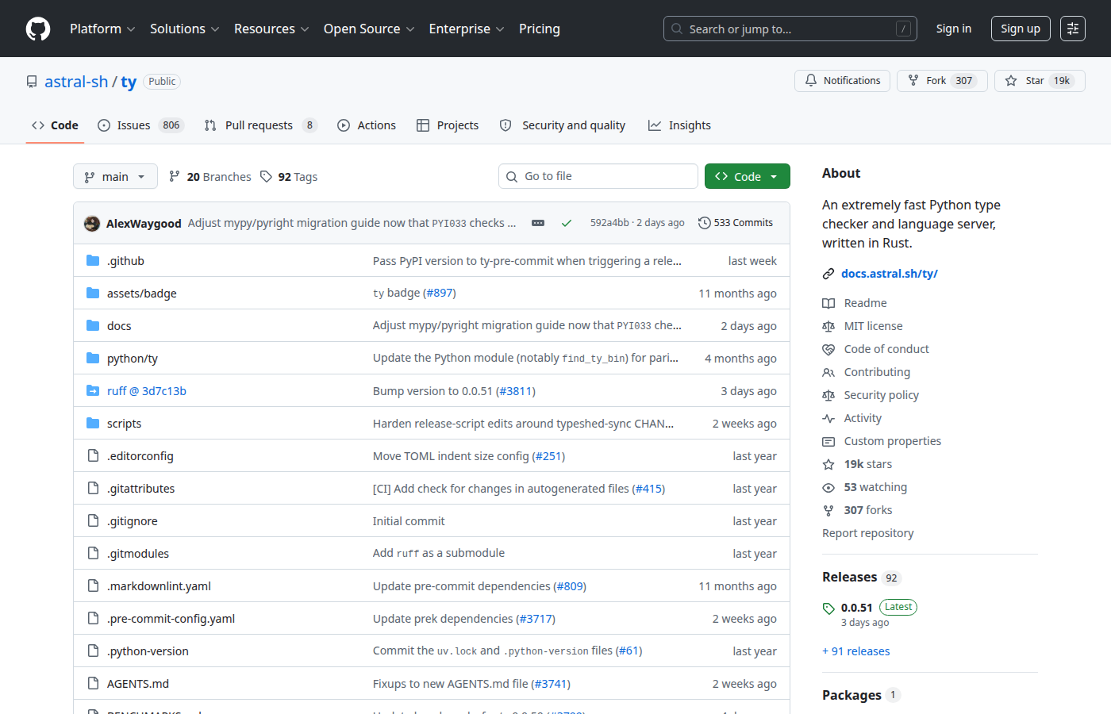The height and width of the screenshot is (714, 1111).
Task: Open the ty repository name link
Action: [x=129, y=82]
